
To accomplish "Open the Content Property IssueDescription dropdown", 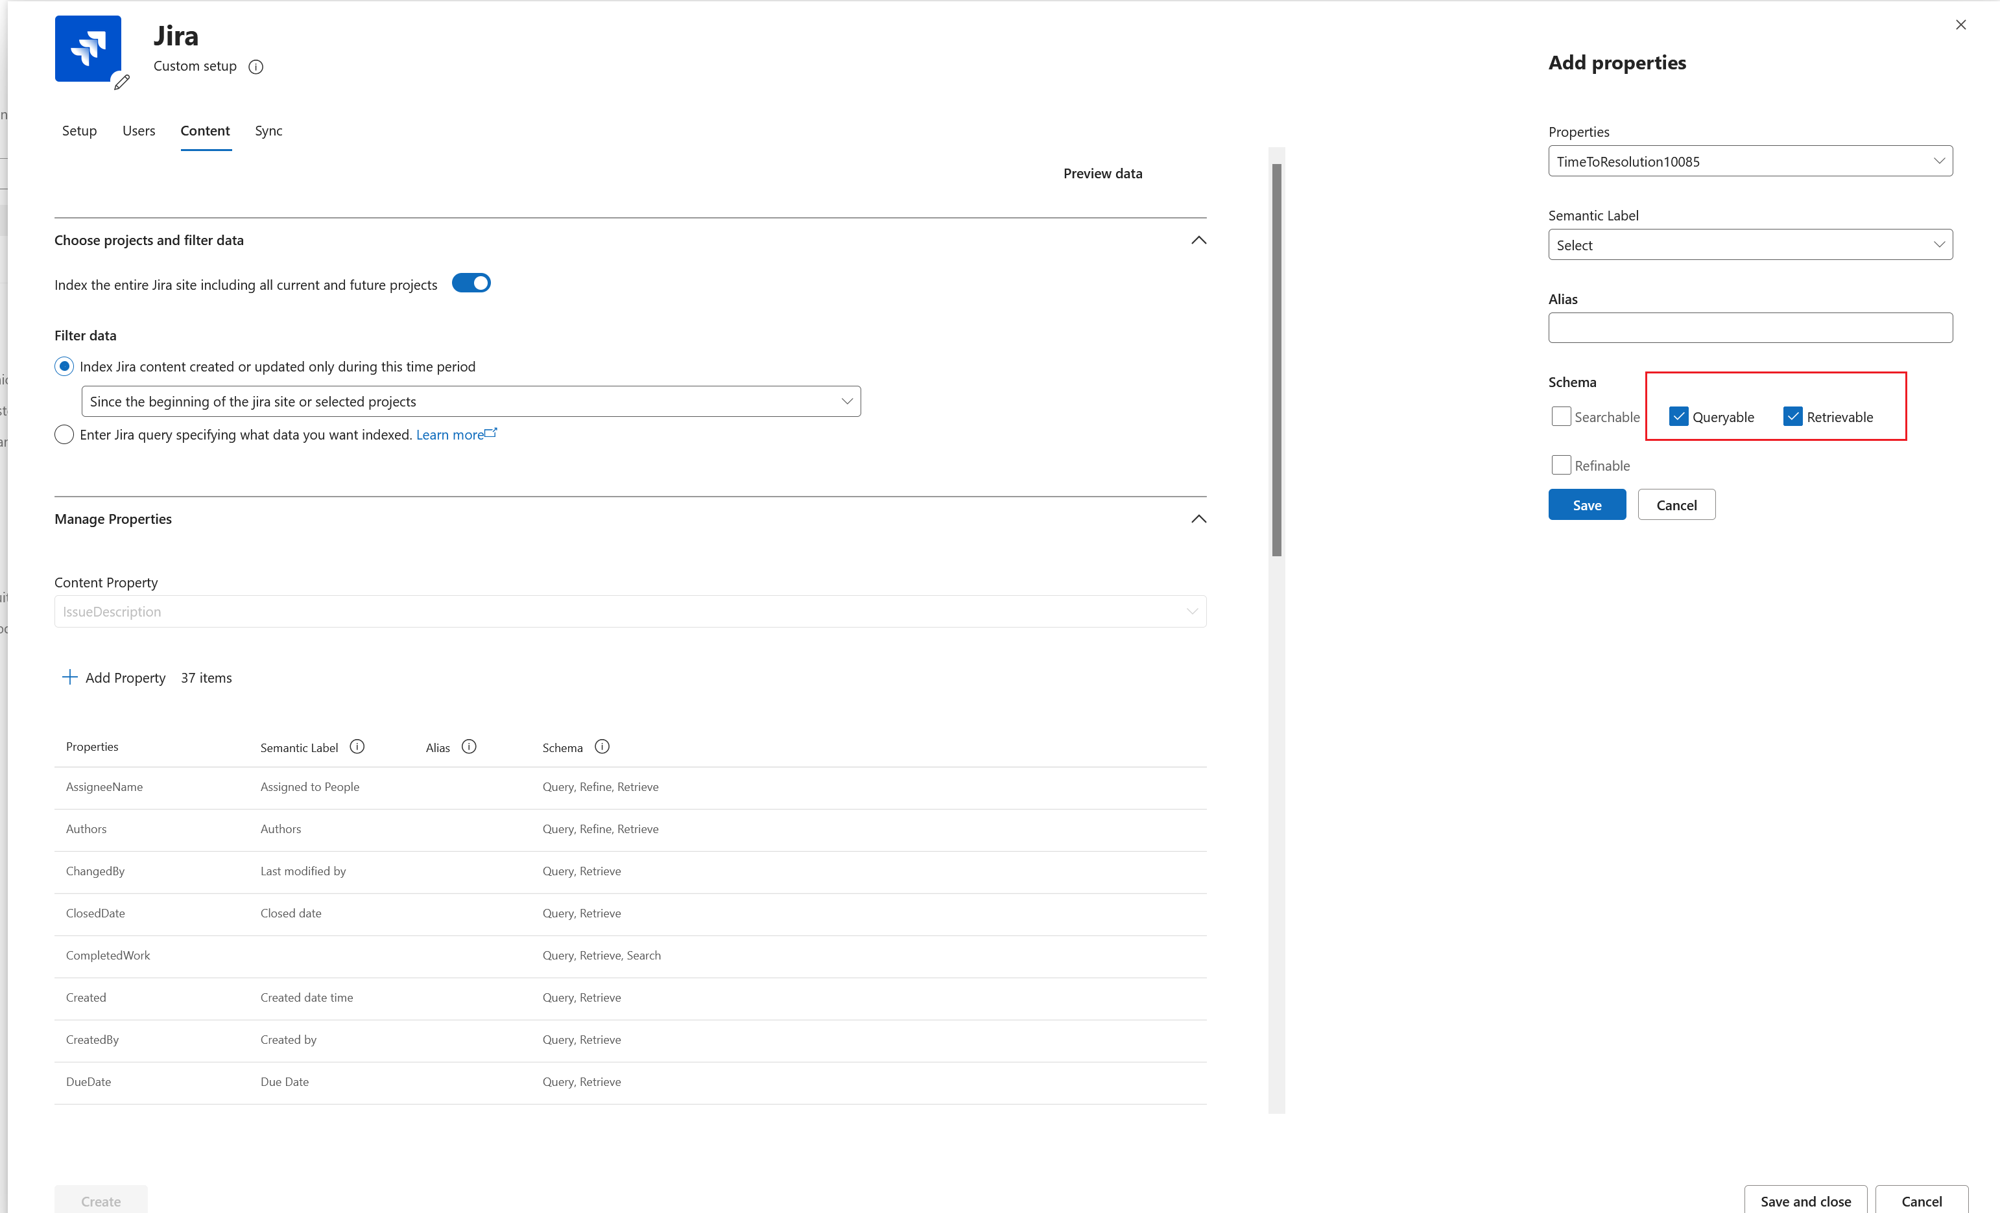I will (x=630, y=611).
